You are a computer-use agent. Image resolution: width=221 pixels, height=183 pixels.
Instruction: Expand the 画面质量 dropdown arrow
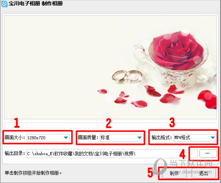[139, 138]
